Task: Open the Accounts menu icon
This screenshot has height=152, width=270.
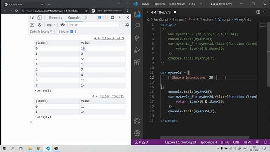Action: (137, 121)
